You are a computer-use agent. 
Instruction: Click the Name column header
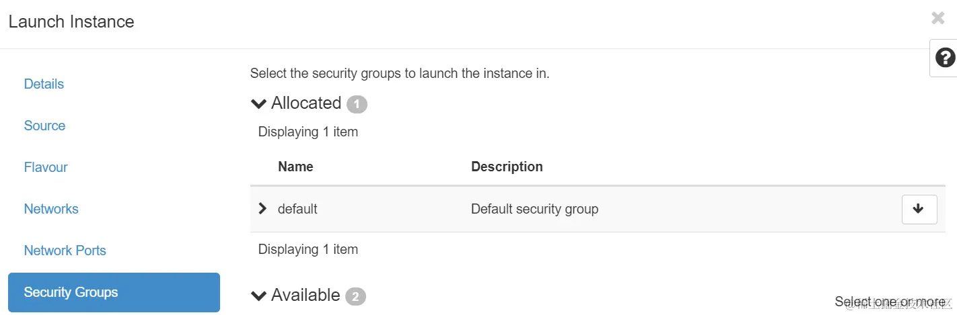click(x=295, y=167)
